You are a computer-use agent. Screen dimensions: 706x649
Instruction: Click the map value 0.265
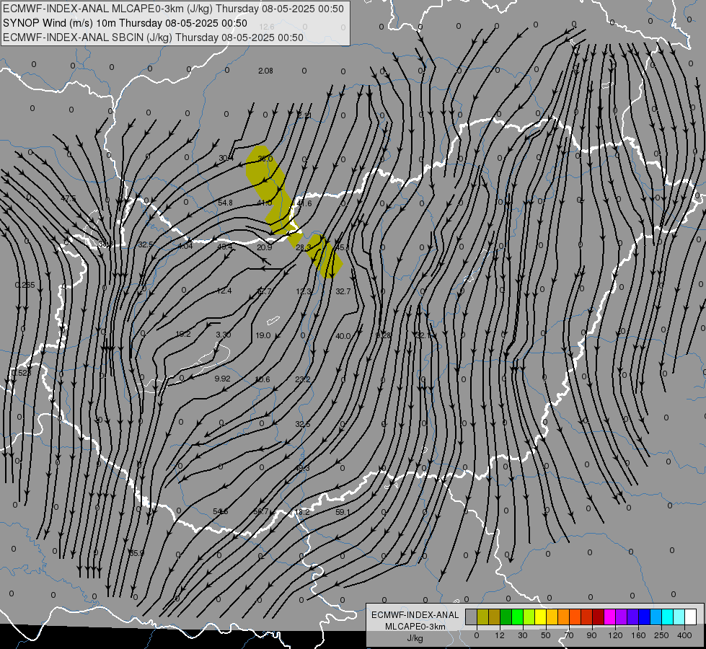25,285
